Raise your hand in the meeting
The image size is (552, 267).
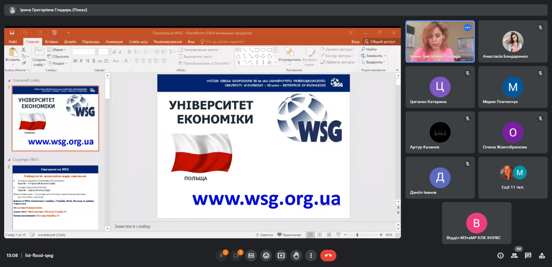click(296, 255)
